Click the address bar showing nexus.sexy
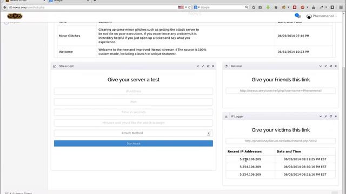This screenshot has width=346, height=194. pyautogui.click(x=92, y=7)
